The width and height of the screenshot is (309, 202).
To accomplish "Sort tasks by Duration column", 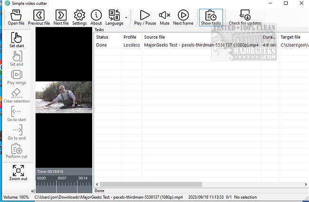I will [270, 37].
